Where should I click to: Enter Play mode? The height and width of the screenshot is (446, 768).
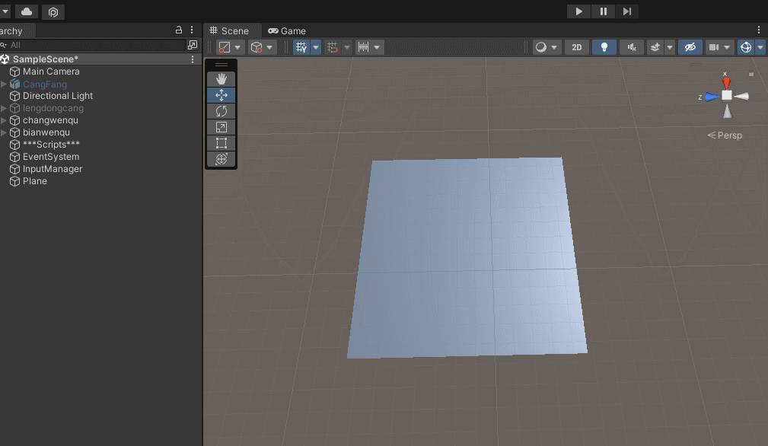578,11
